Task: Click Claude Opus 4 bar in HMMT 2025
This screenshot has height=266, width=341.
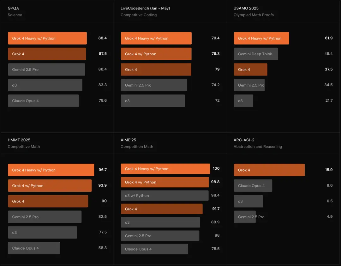Action: [34, 248]
